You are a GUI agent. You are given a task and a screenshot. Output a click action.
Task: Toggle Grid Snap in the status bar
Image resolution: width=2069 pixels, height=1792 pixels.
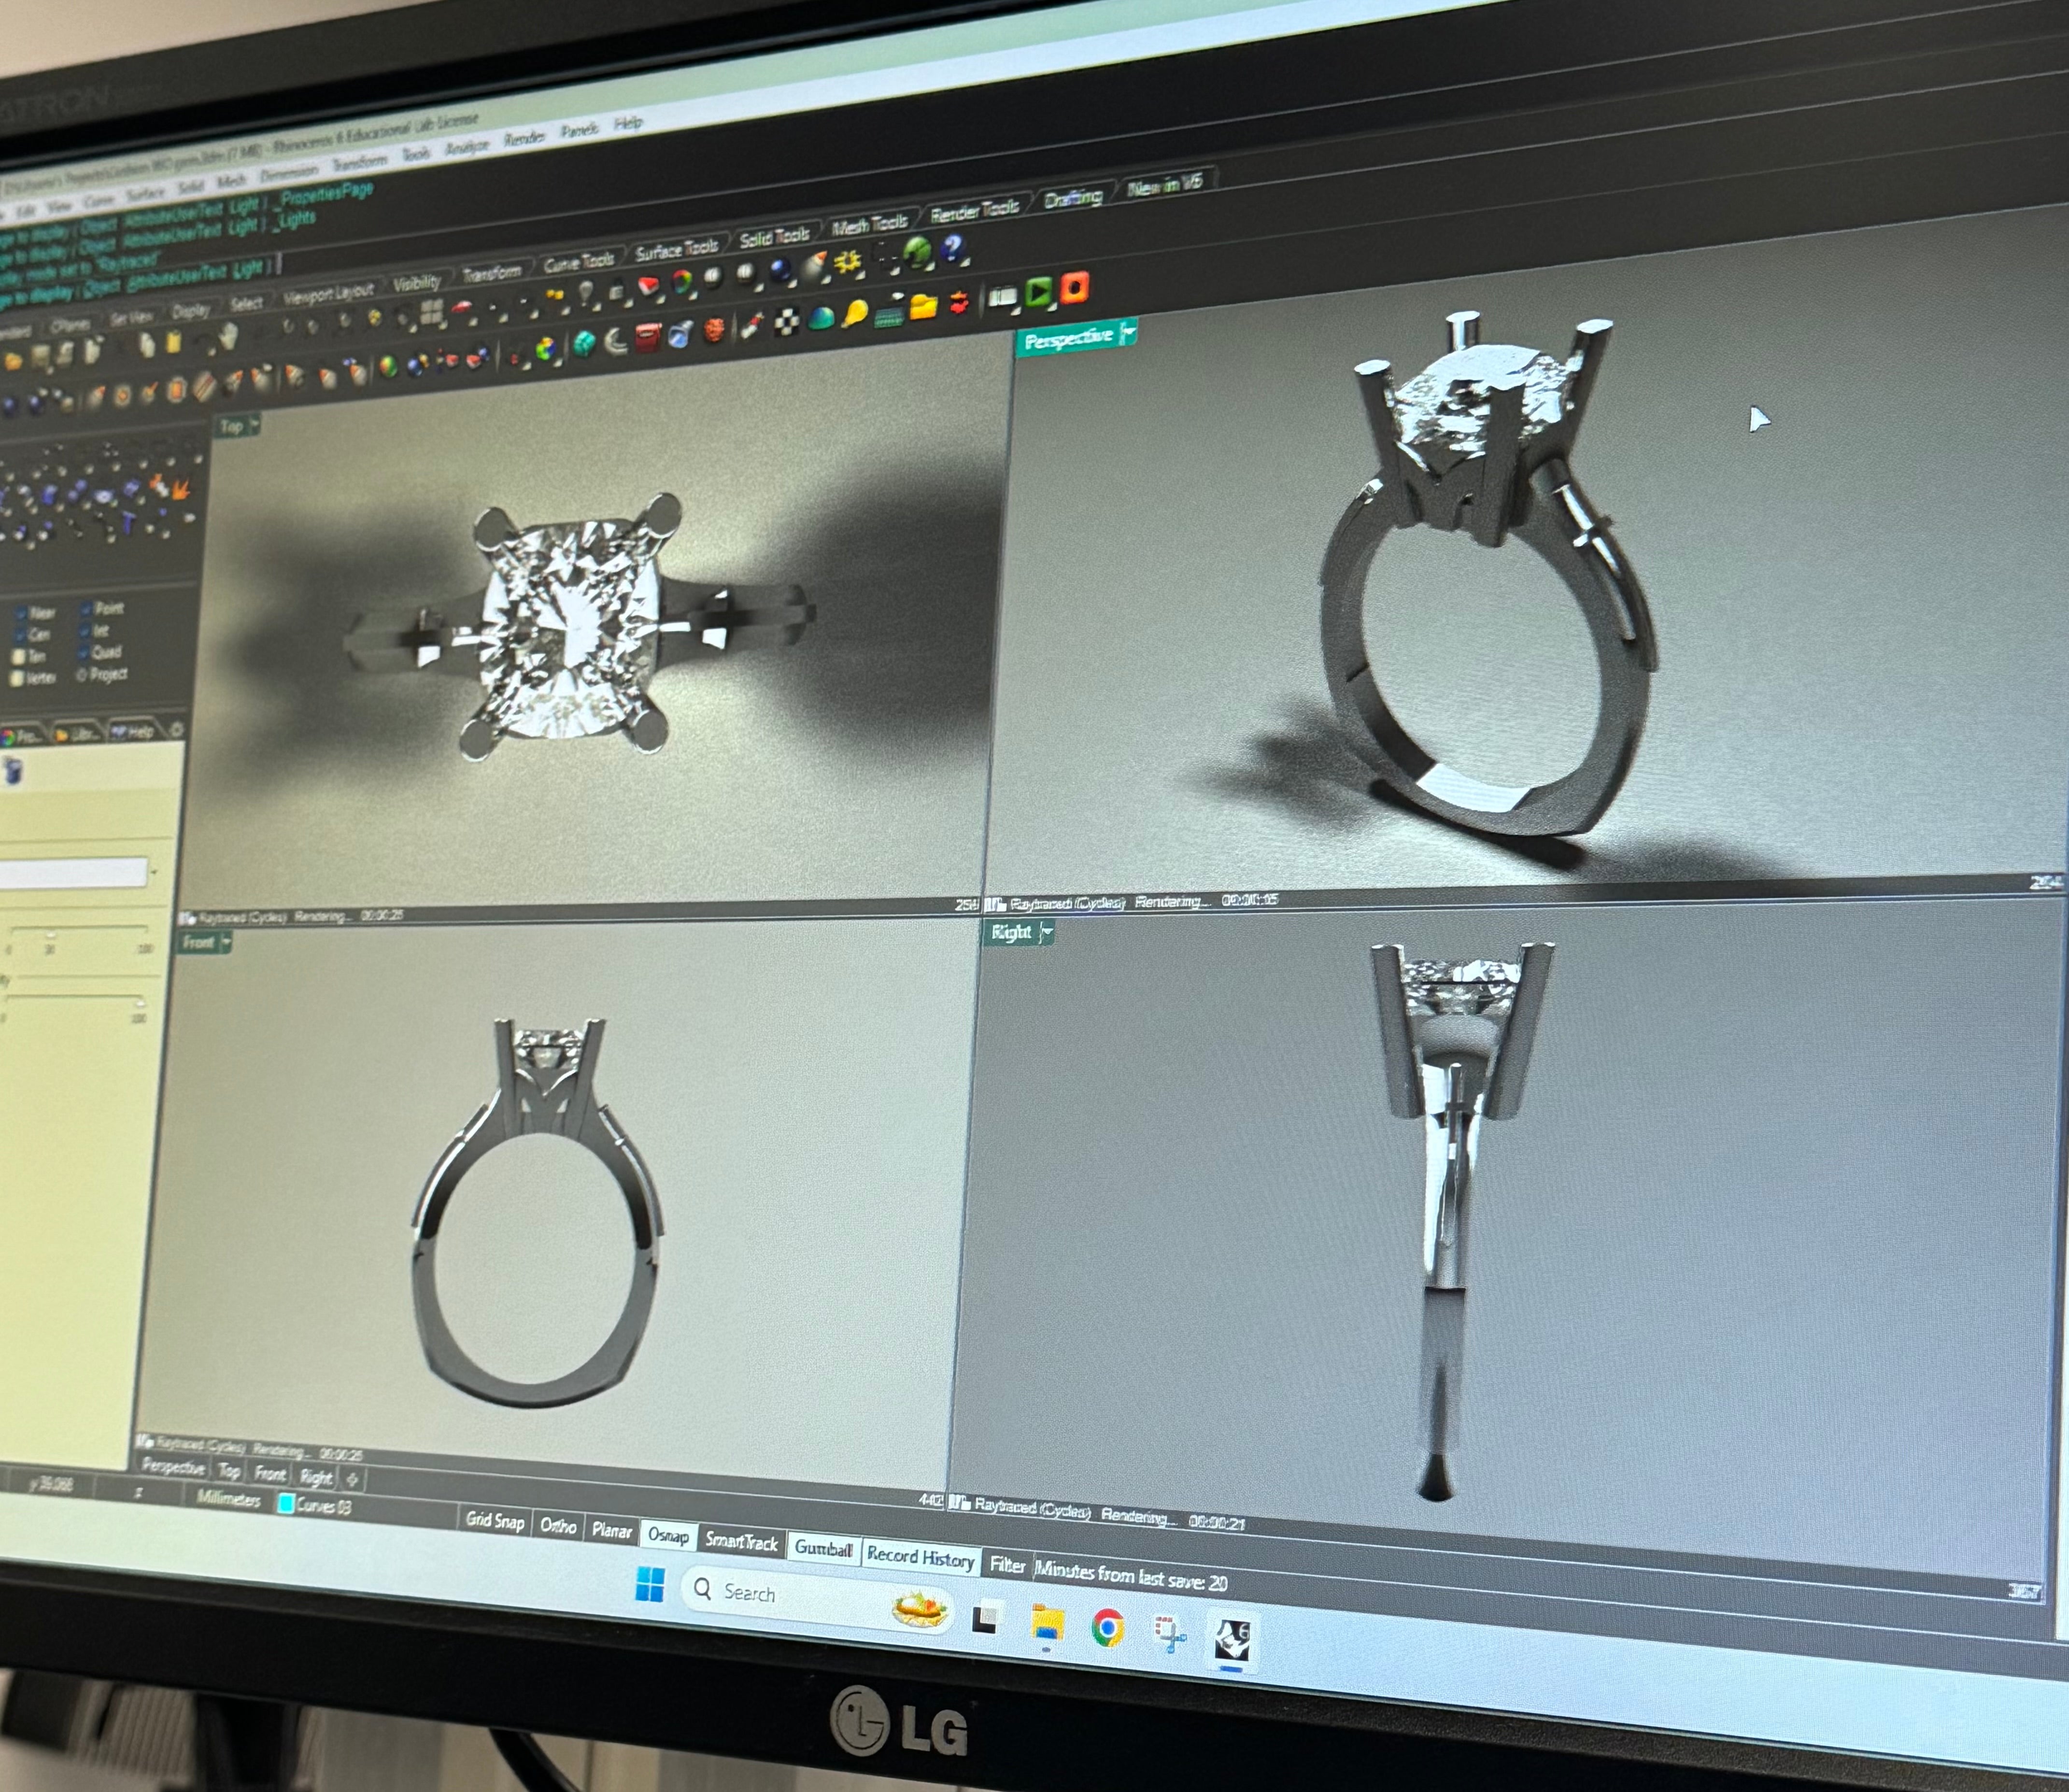tap(495, 1521)
